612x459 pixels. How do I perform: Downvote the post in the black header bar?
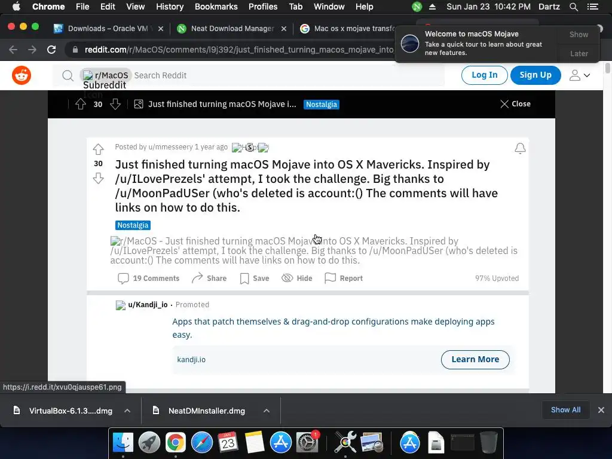(x=115, y=104)
